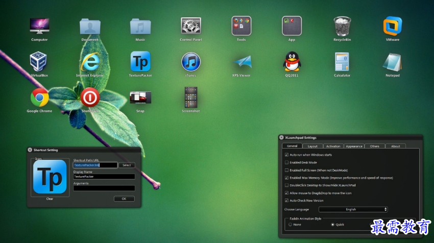
Task: Open the Snap icon
Action: pyautogui.click(x=140, y=98)
